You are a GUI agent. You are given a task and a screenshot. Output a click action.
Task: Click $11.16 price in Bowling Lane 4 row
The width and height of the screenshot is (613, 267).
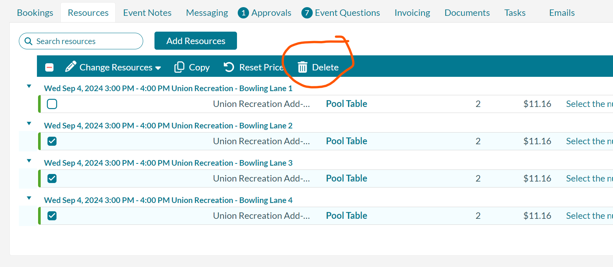[537, 216]
